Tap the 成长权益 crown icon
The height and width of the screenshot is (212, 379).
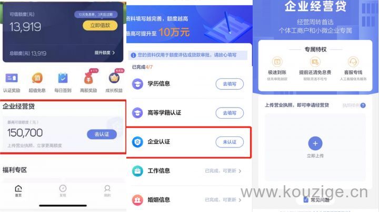[x=114, y=78]
